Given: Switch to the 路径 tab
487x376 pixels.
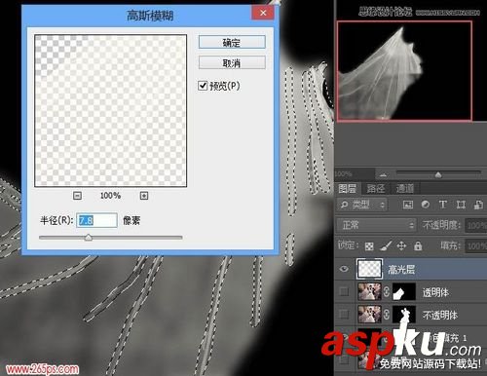Looking at the screenshot, I should coord(376,188).
